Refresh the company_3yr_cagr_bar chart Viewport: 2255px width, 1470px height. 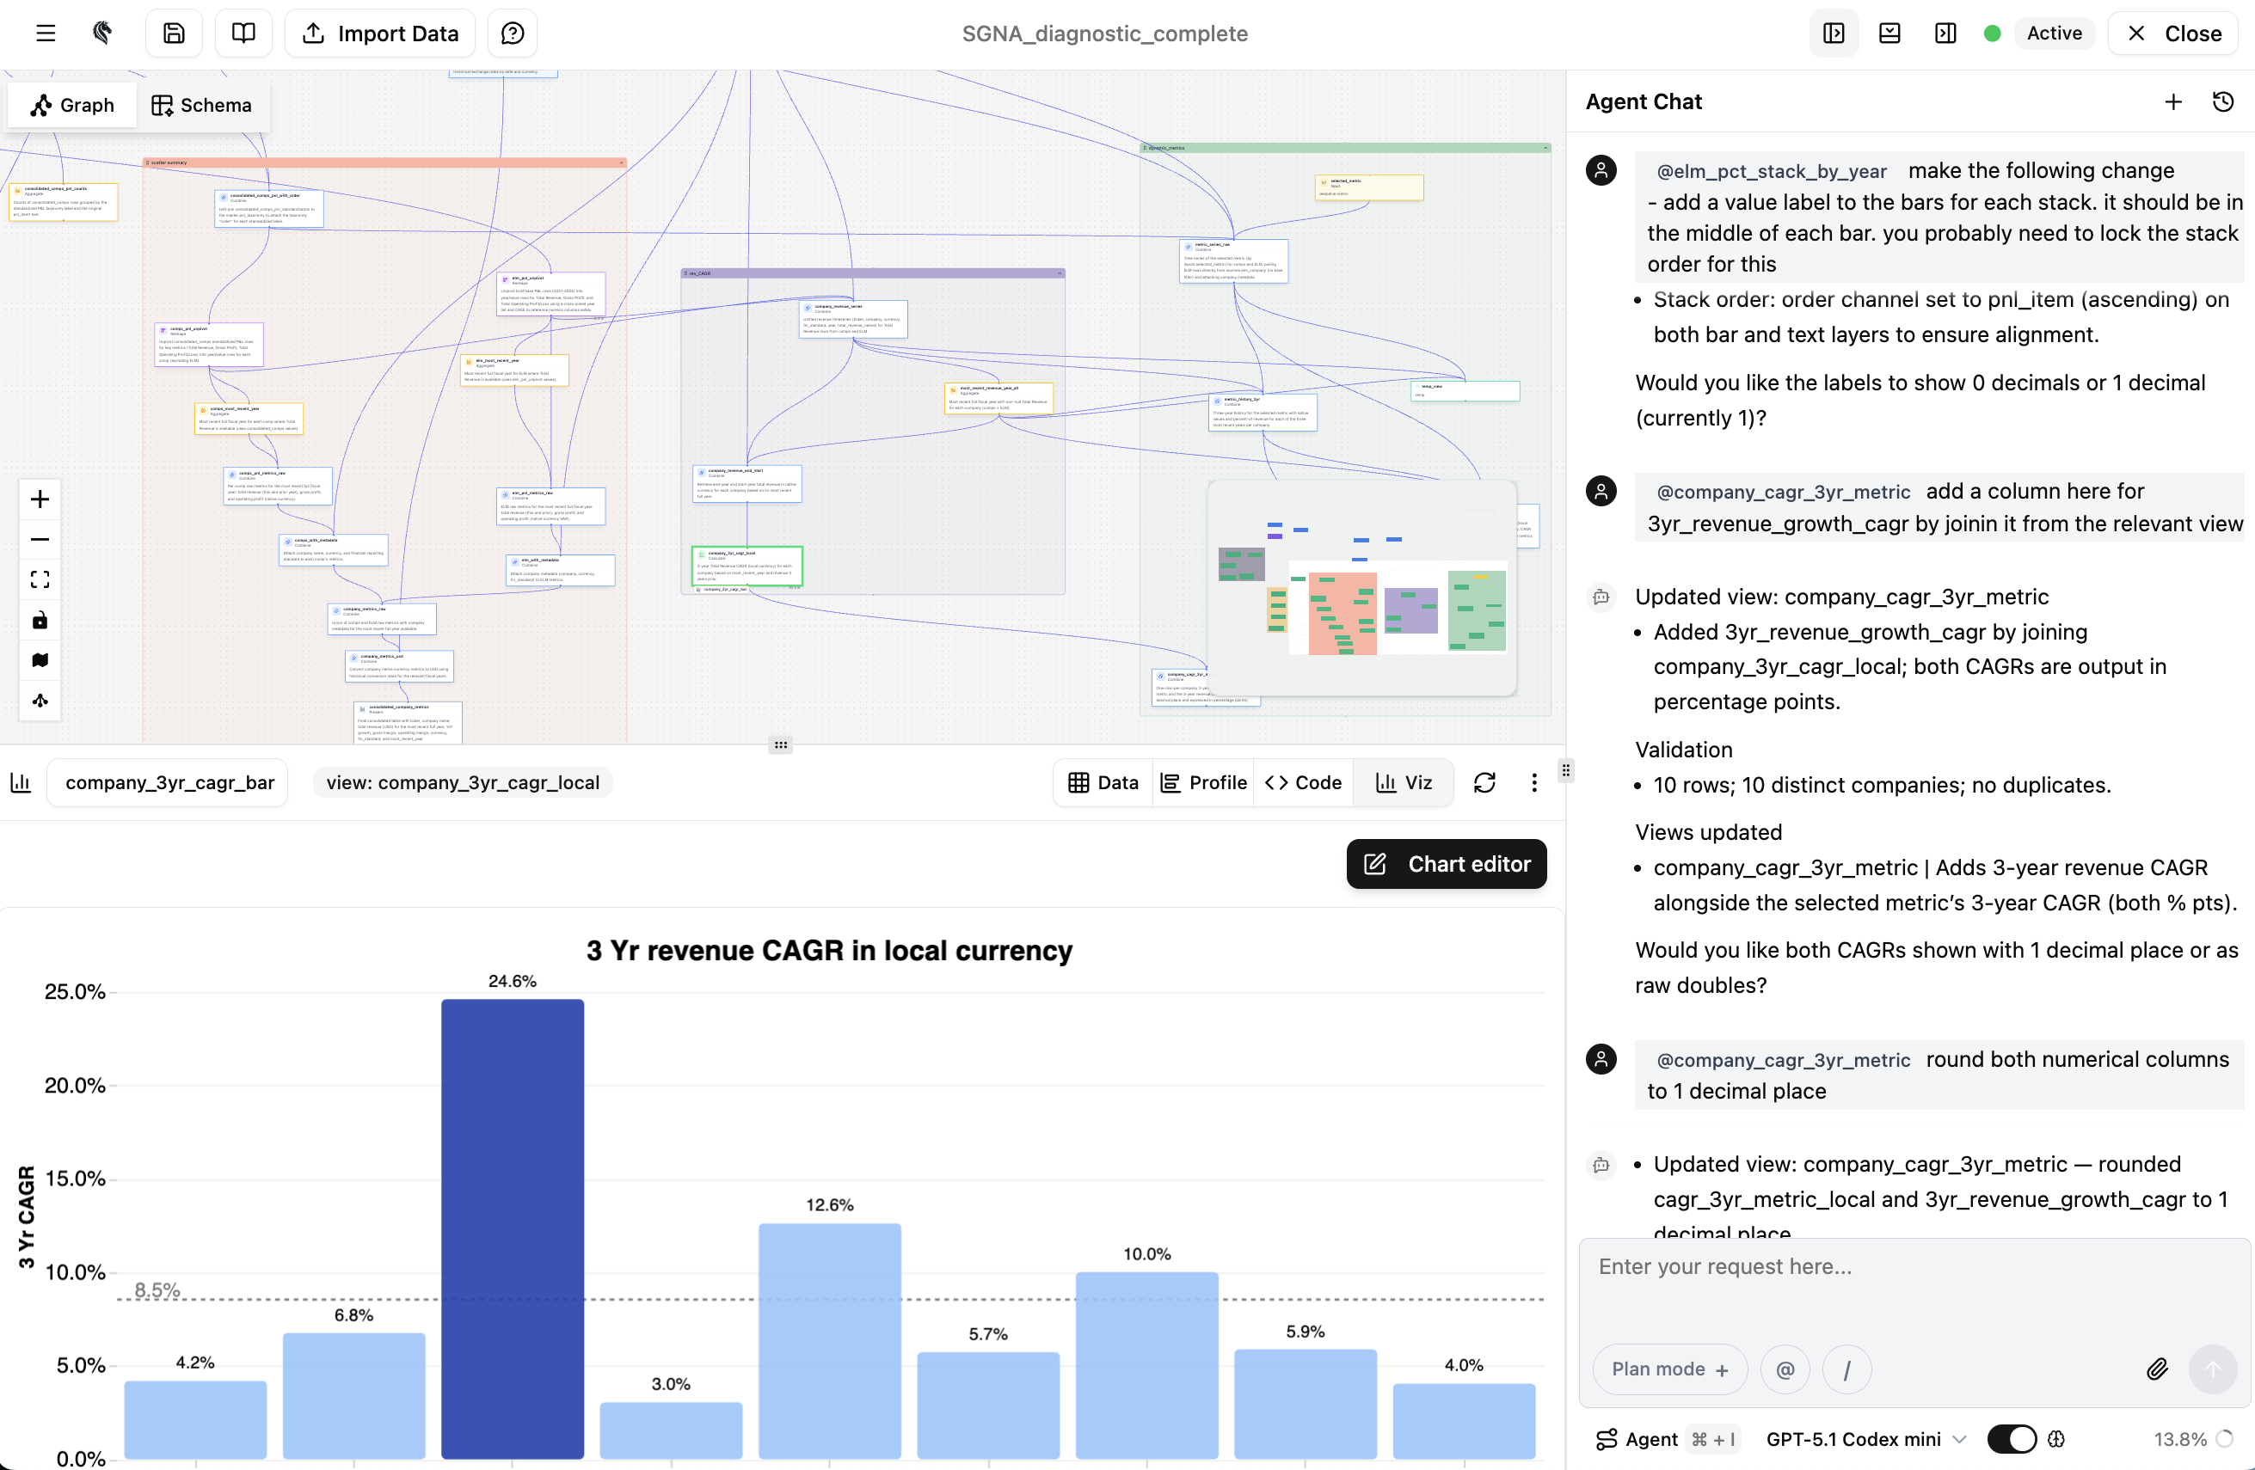click(x=1484, y=782)
